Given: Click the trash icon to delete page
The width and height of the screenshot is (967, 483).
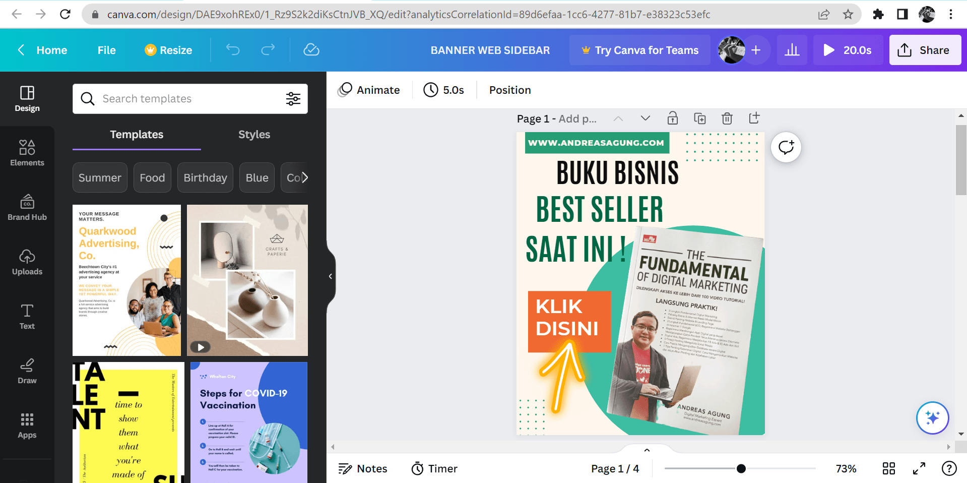Looking at the screenshot, I should 727,118.
